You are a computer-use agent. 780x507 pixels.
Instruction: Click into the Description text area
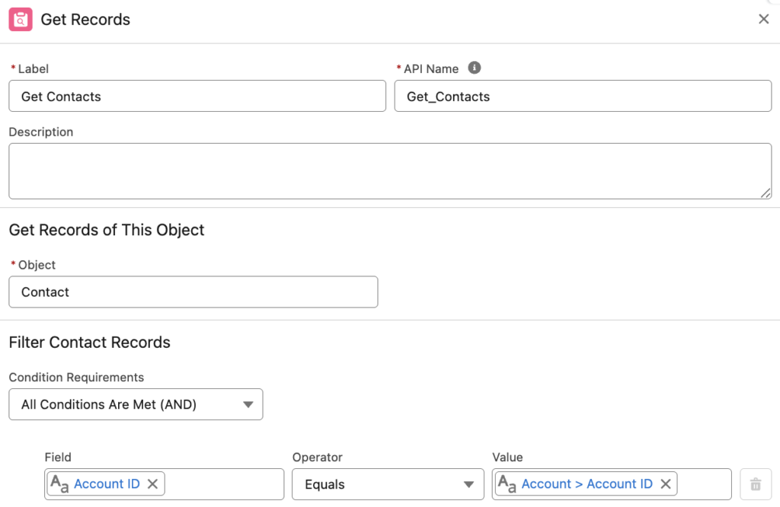pos(390,171)
